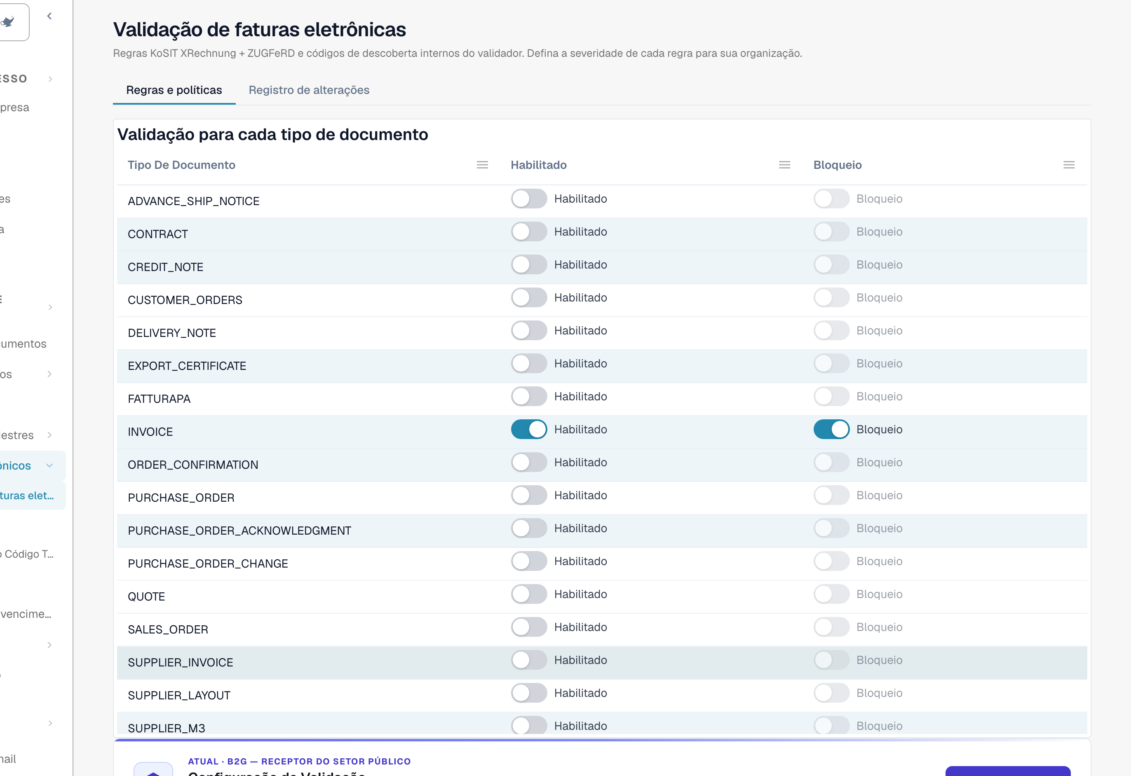Switch on Habilitado for EXPORT_CERTIFICATE

[528, 364]
